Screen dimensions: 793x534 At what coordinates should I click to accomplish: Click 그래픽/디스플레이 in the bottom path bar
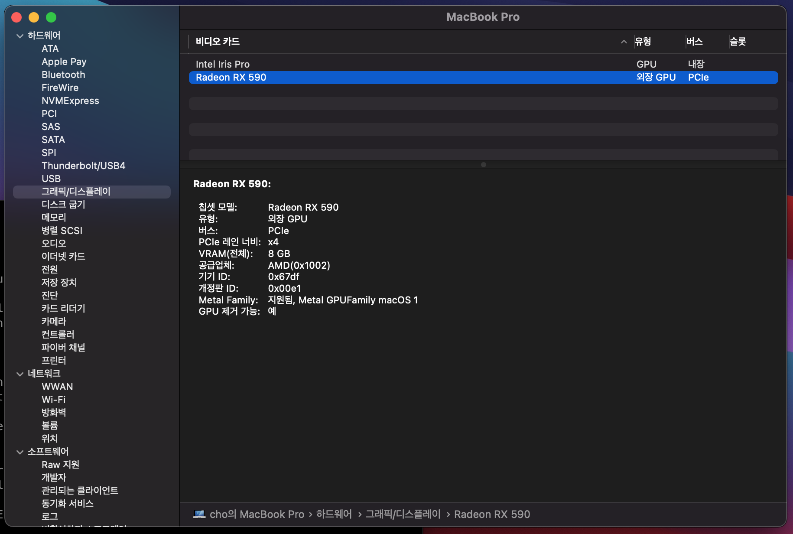[x=403, y=514]
